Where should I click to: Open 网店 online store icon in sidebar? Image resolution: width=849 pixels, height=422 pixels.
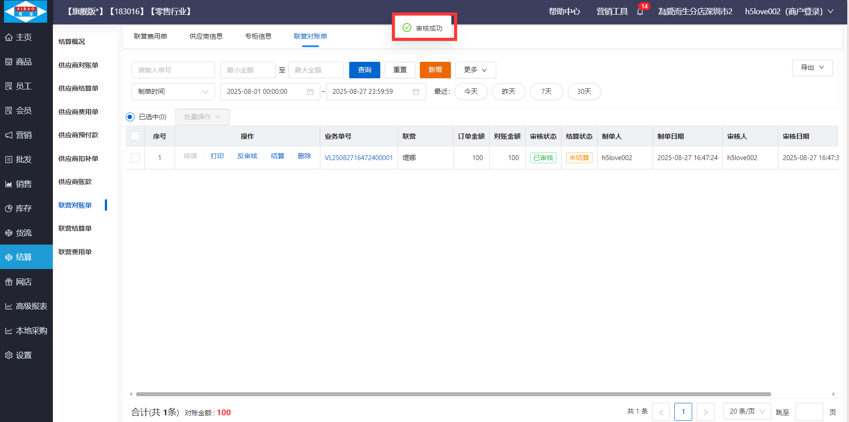[9, 282]
